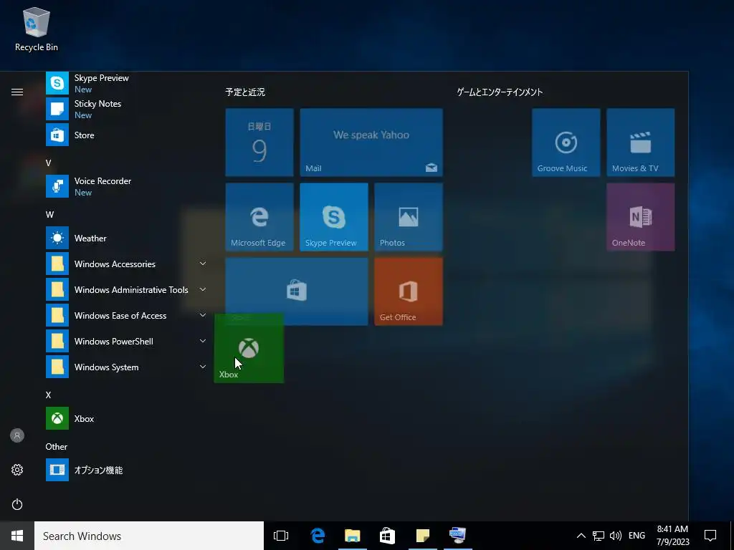Expand the Windows Administrative Tools folder
This screenshot has width=734, height=550.
pyautogui.click(x=126, y=289)
